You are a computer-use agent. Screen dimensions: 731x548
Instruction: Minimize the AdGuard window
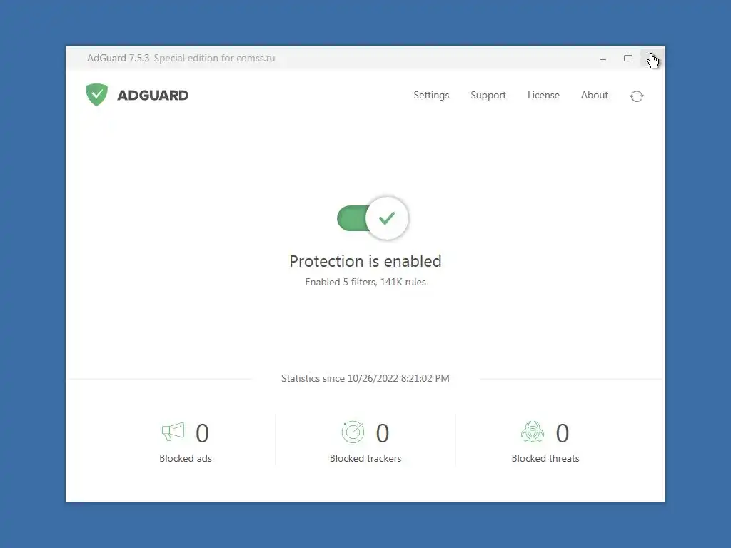click(x=603, y=59)
